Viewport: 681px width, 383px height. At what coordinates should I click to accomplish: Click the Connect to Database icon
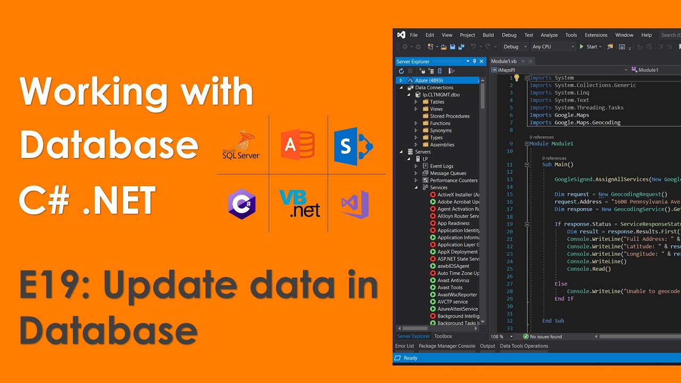422,71
